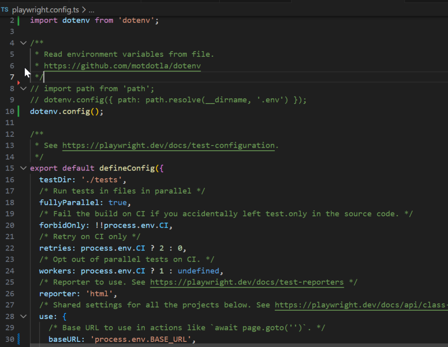Click green change indicator beside line 10

pos(18,111)
